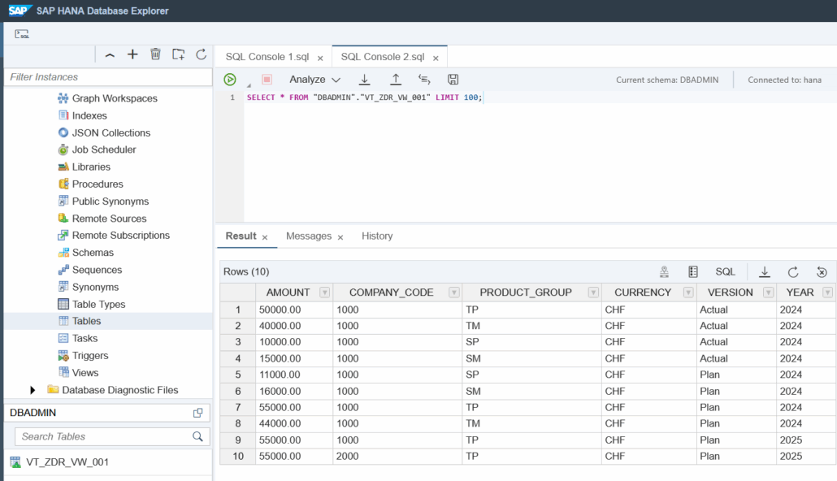The height and width of the screenshot is (481, 837).
Task: Expand Database Diagnostic Files folder
Action: tap(33, 390)
